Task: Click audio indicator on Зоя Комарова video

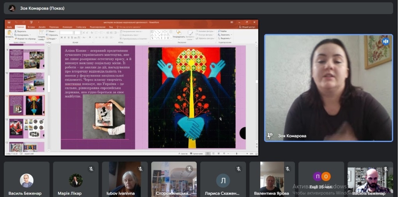Action: tap(386, 41)
